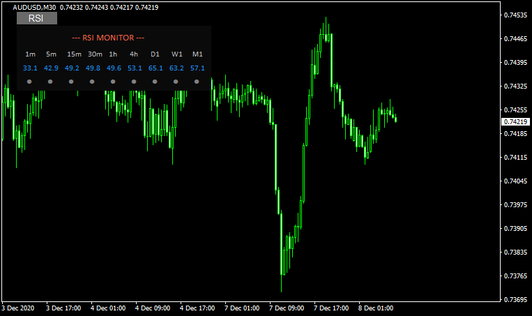Click the 1m RSI signal dot

[x=29, y=82]
